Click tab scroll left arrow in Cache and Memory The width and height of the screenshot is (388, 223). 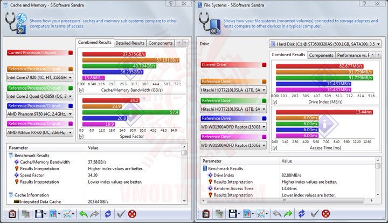[x=179, y=43]
